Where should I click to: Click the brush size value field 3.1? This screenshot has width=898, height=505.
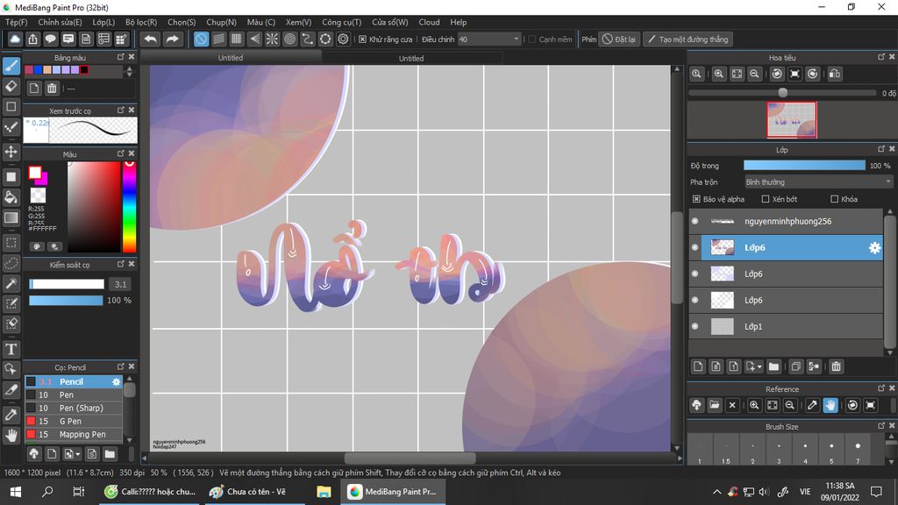click(x=120, y=284)
